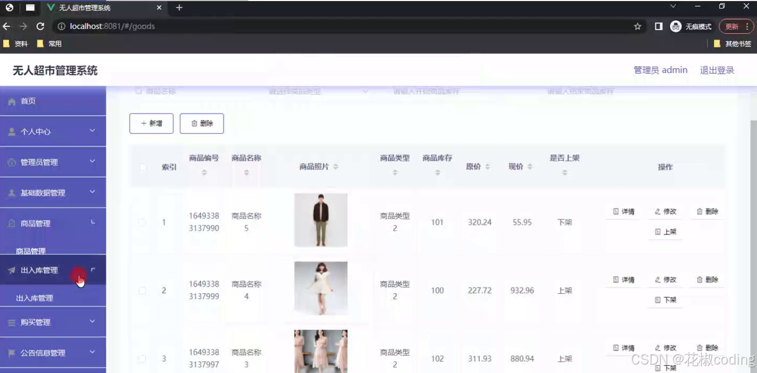Click 退出登录 to log out

click(x=717, y=70)
